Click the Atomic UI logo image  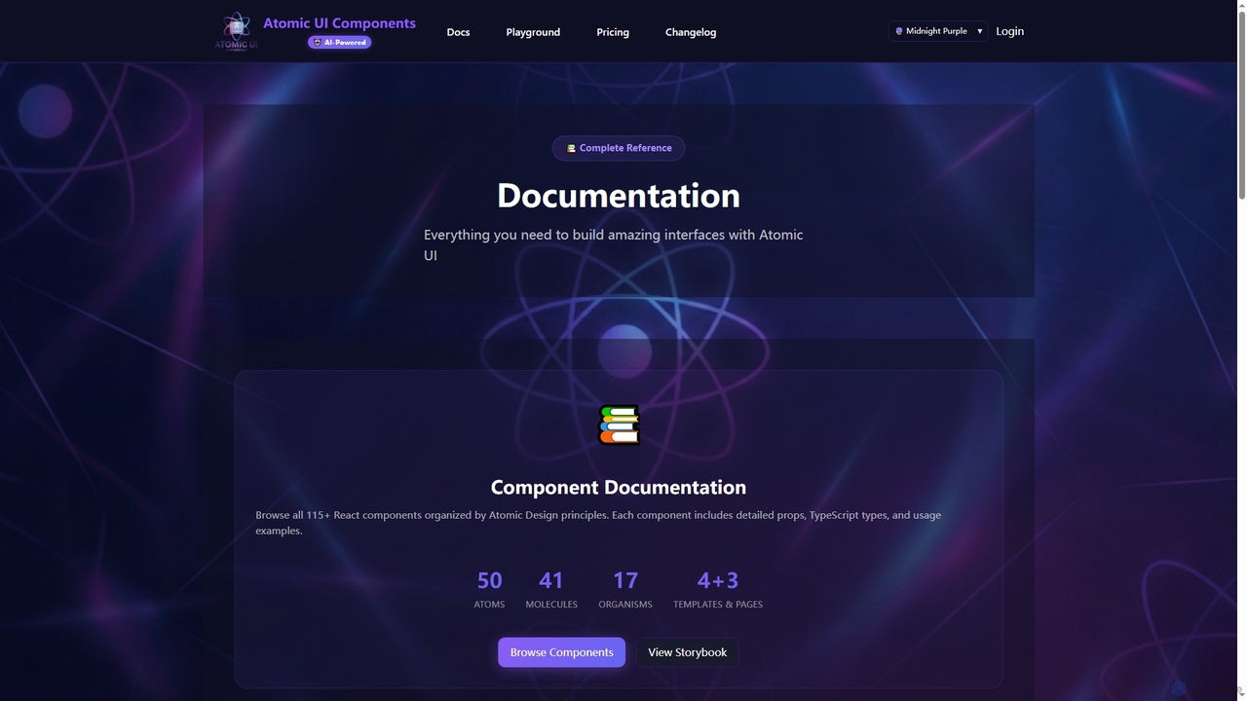pos(236,31)
